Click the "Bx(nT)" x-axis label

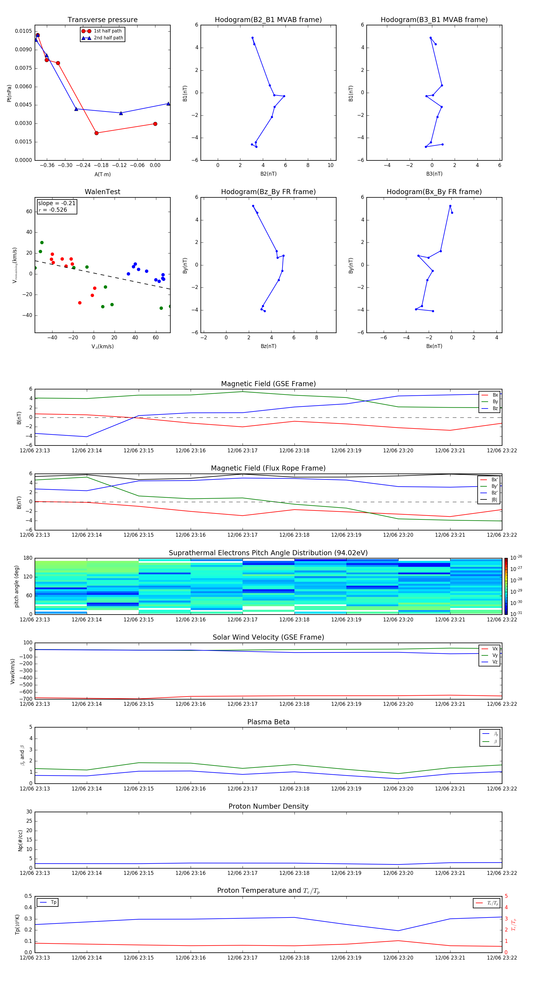click(x=434, y=346)
